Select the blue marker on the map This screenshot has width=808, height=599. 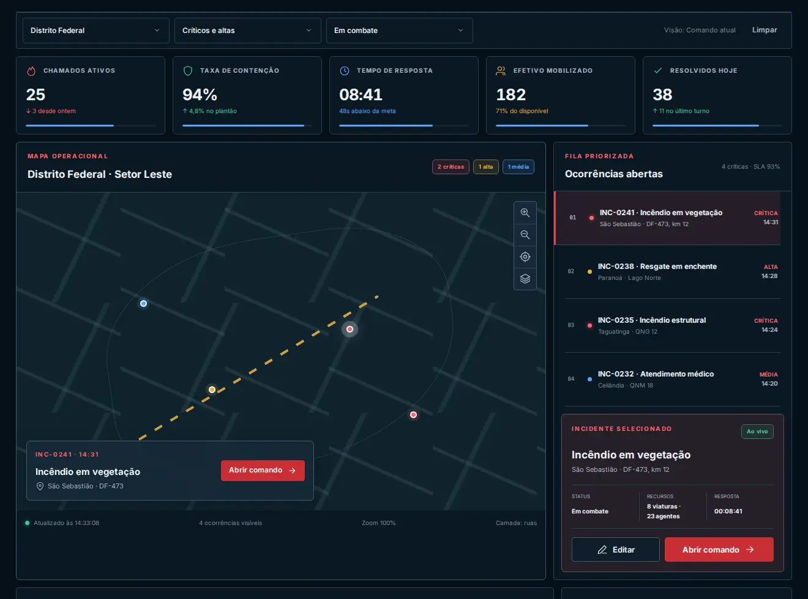click(143, 303)
